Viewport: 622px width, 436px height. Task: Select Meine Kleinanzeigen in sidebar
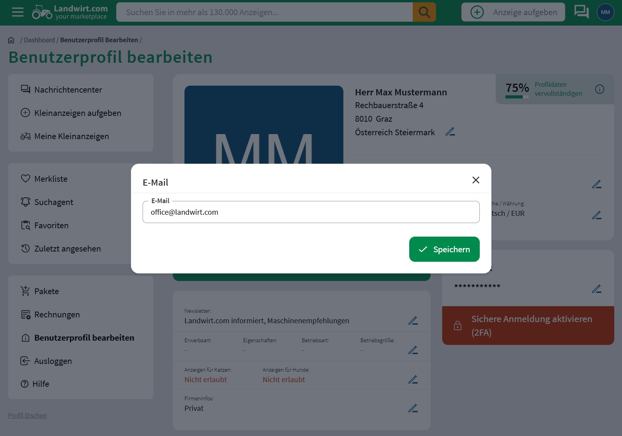(71, 136)
